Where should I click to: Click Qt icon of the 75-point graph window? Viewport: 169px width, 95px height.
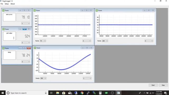[35, 11]
